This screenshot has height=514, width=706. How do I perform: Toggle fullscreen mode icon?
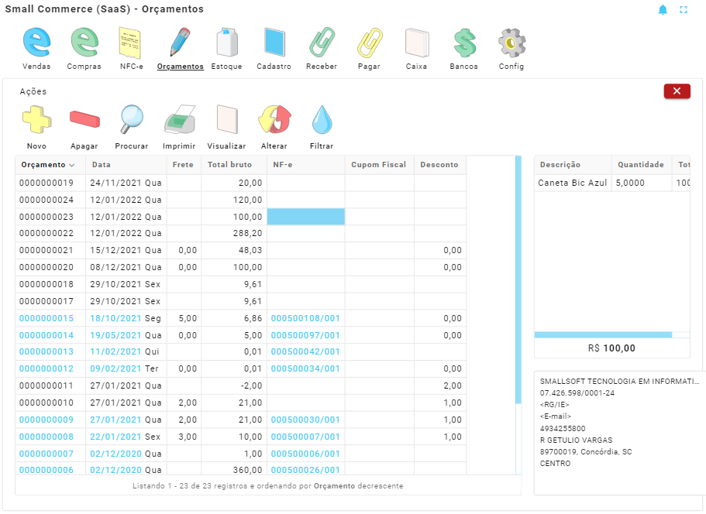[x=684, y=10]
